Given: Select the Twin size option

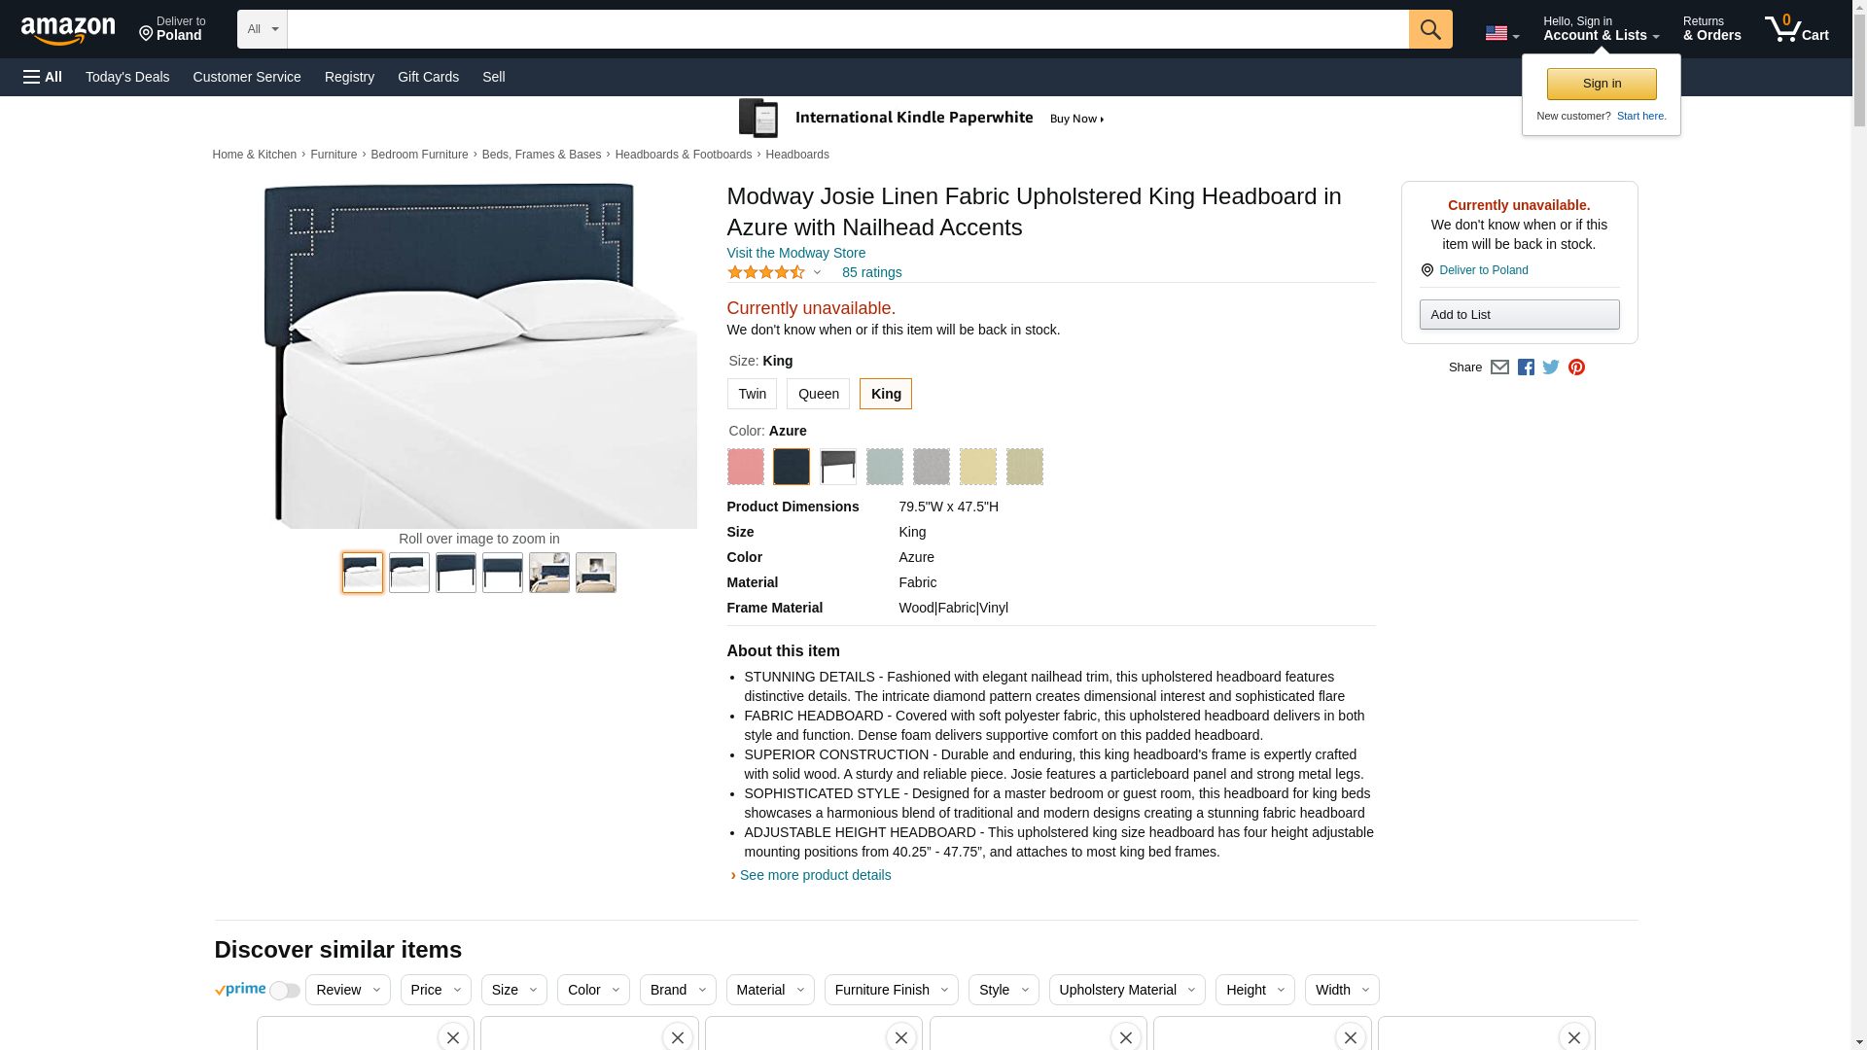Looking at the screenshot, I should coord(752,394).
